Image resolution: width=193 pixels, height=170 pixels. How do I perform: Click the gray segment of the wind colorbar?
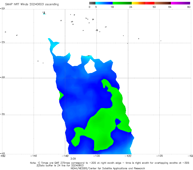coord(92,3)
